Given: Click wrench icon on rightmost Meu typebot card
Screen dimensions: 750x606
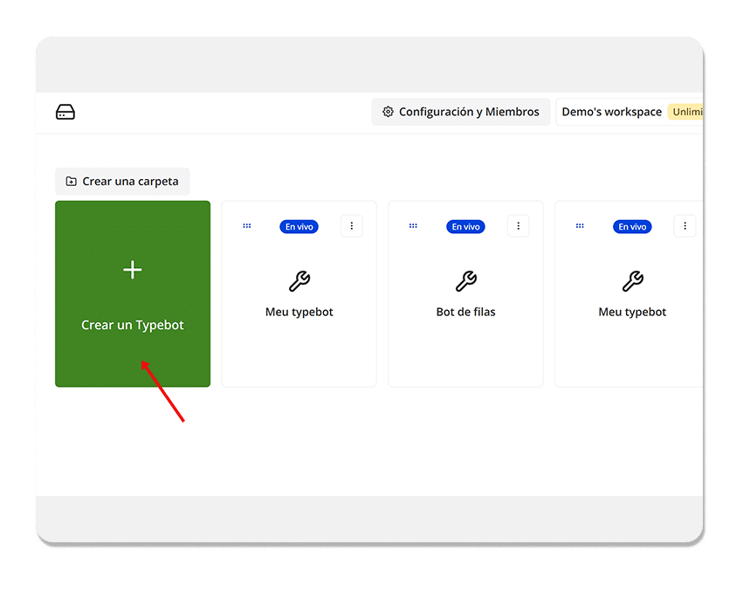Looking at the screenshot, I should coord(632,281).
